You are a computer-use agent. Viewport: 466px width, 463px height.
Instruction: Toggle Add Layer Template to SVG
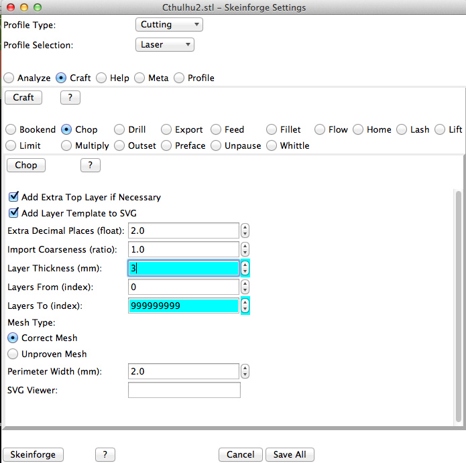point(13,213)
